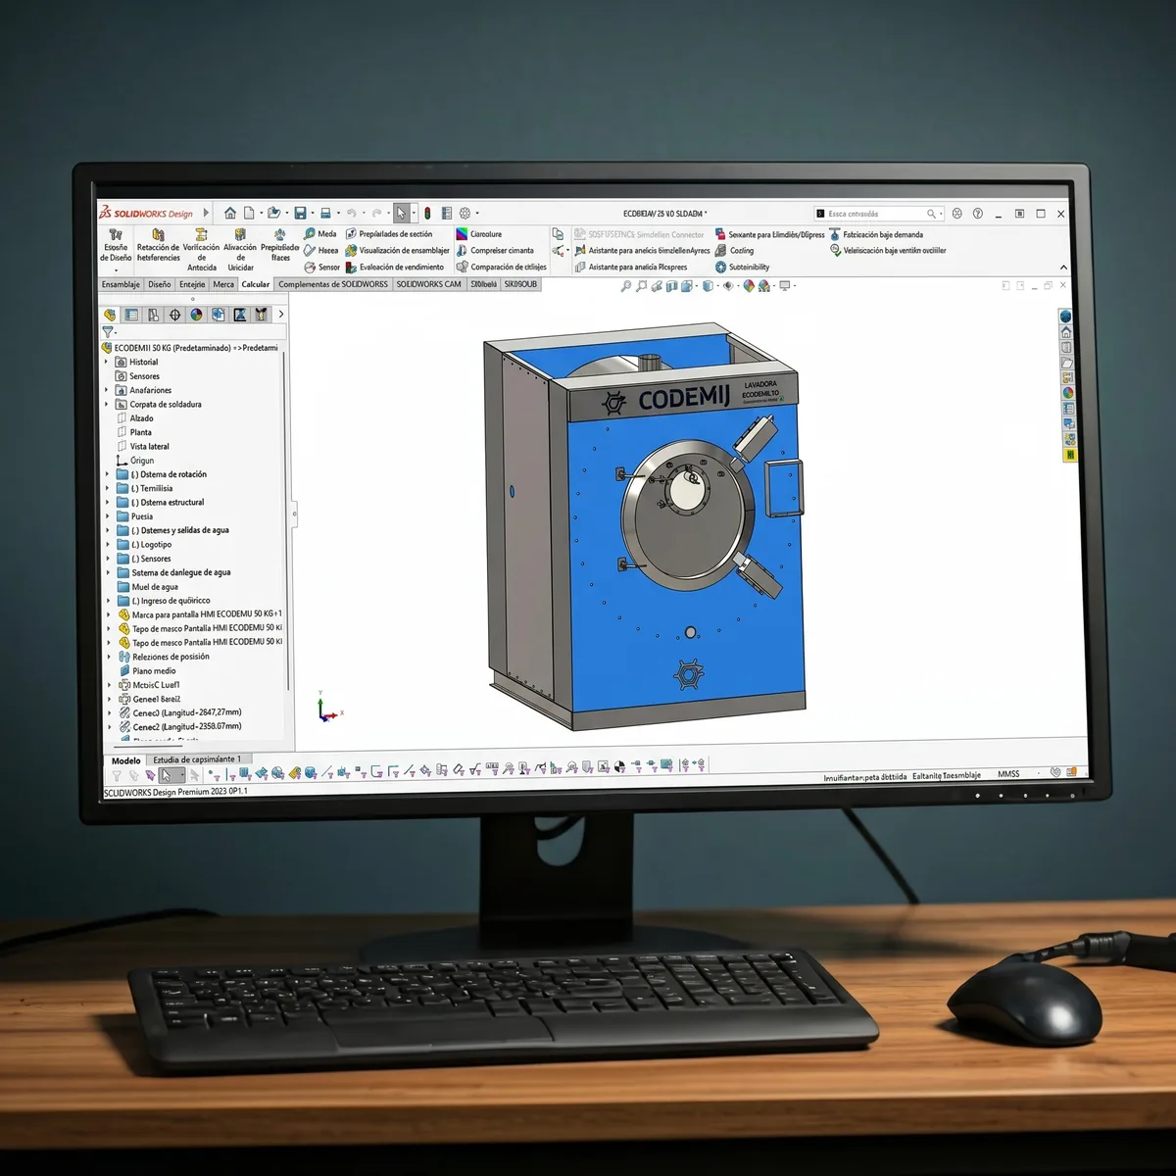Switch to the ConfigurationManager tab icon
Image resolution: width=1176 pixels, height=1176 pixels.
(153, 315)
